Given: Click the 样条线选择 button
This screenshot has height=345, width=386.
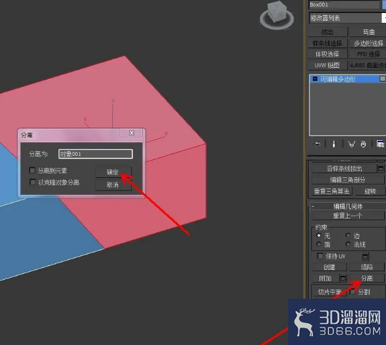Looking at the screenshot, I should pos(328,43).
